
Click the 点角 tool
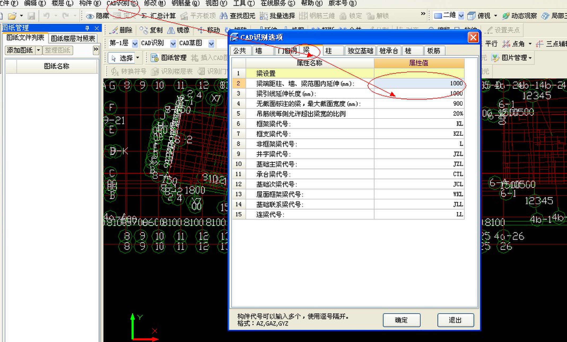[x=514, y=44]
